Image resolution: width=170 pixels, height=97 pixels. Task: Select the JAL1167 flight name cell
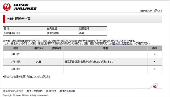click(16, 69)
